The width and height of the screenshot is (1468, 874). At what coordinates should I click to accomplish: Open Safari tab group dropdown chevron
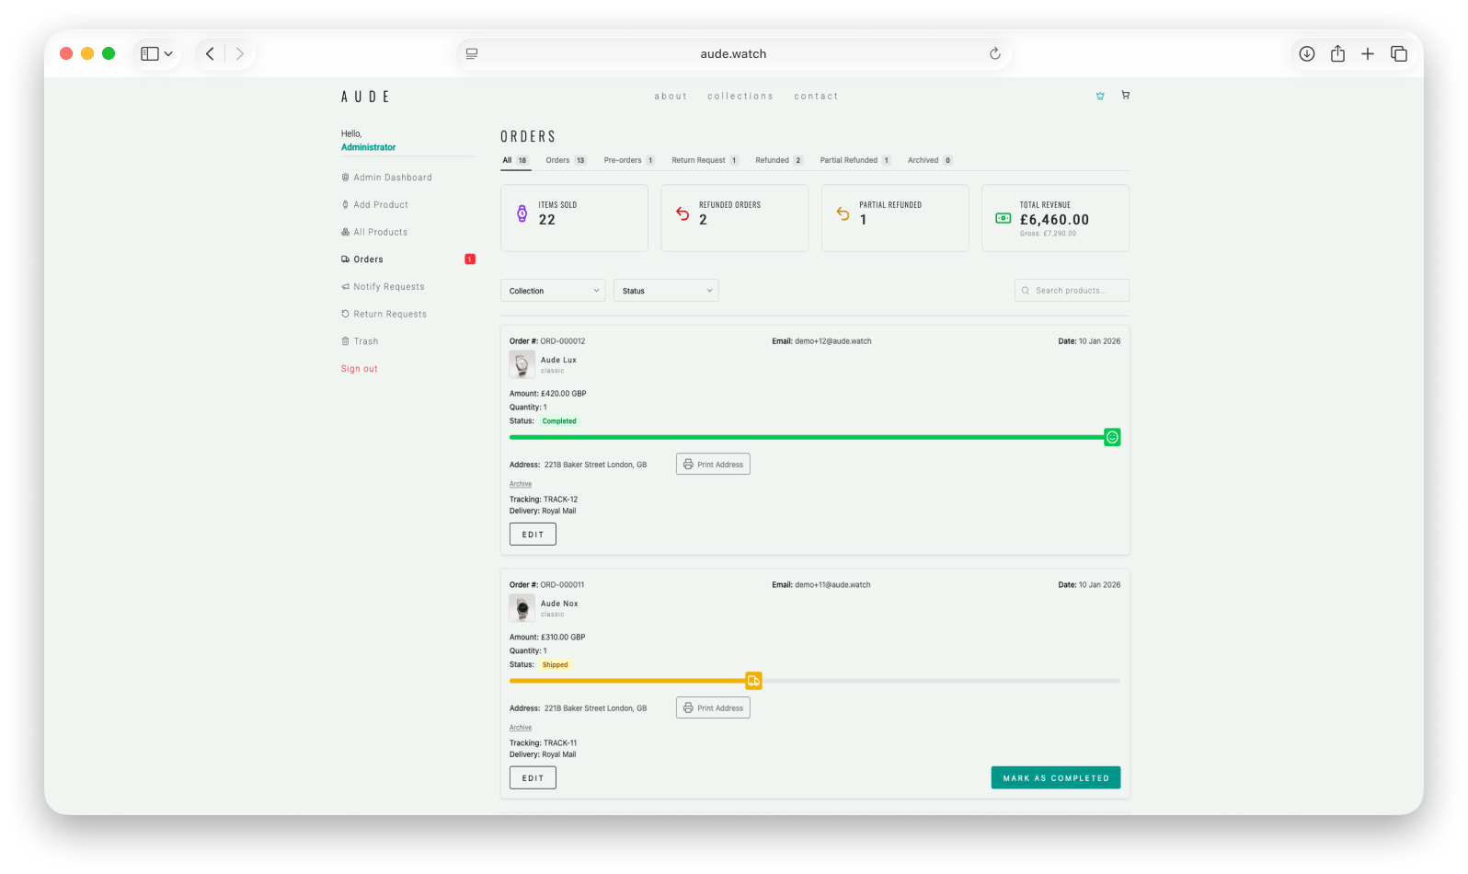tap(168, 53)
